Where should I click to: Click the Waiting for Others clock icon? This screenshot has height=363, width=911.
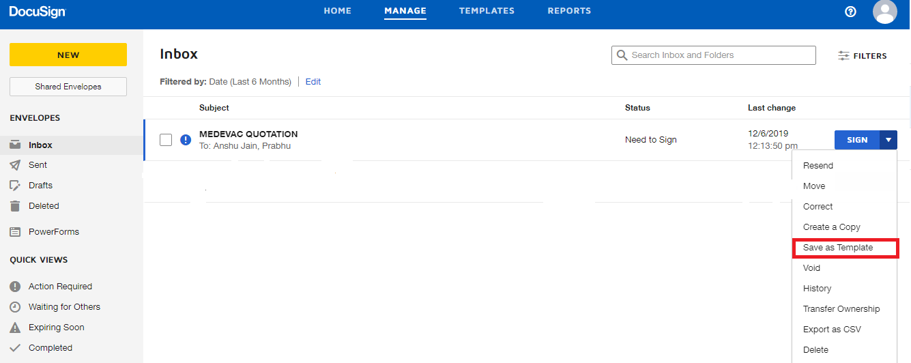click(x=15, y=307)
